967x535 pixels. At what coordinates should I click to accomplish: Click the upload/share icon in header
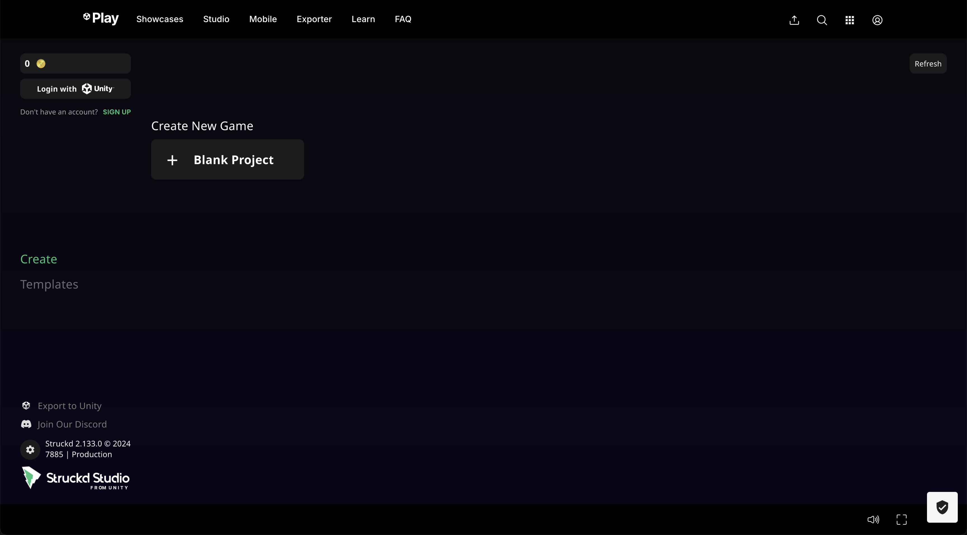coord(794,20)
